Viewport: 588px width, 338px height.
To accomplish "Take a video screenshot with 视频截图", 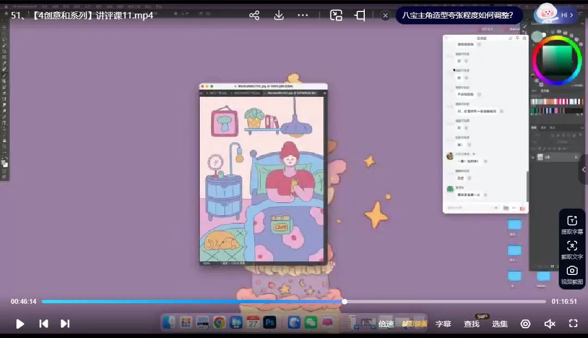I will coord(572,274).
